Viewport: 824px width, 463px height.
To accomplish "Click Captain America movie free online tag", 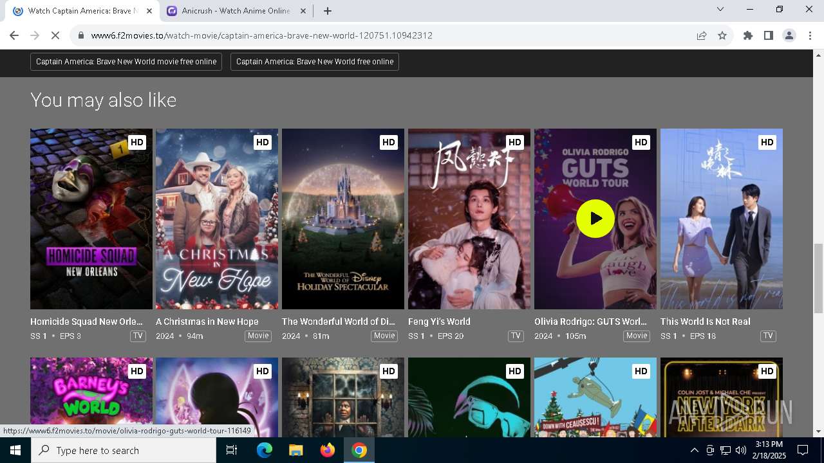I will tap(126, 62).
